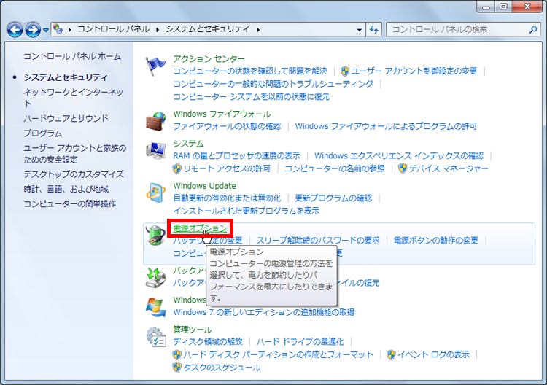This screenshot has height=385, width=547.
Task: Click the Windows Update icon
Action: pos(155,192)
